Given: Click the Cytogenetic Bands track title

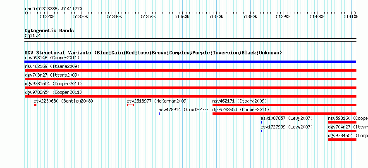Looking at the screenshot, I should pyautogui.click(x=49, y=30).
